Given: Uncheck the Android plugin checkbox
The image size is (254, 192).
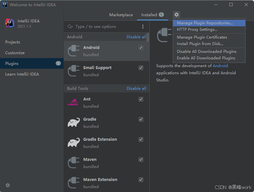Looking at the screenshot, I should pyautogui.click(x=141, y=48).
